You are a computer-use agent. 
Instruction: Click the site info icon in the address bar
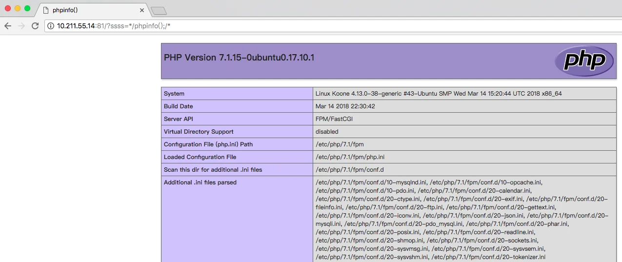pos(51,26)
